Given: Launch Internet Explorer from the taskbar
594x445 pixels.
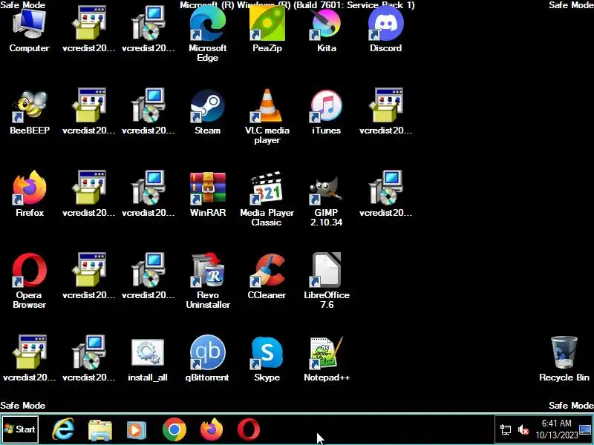Looking at the screenshot, I should [x=63, y=429].
